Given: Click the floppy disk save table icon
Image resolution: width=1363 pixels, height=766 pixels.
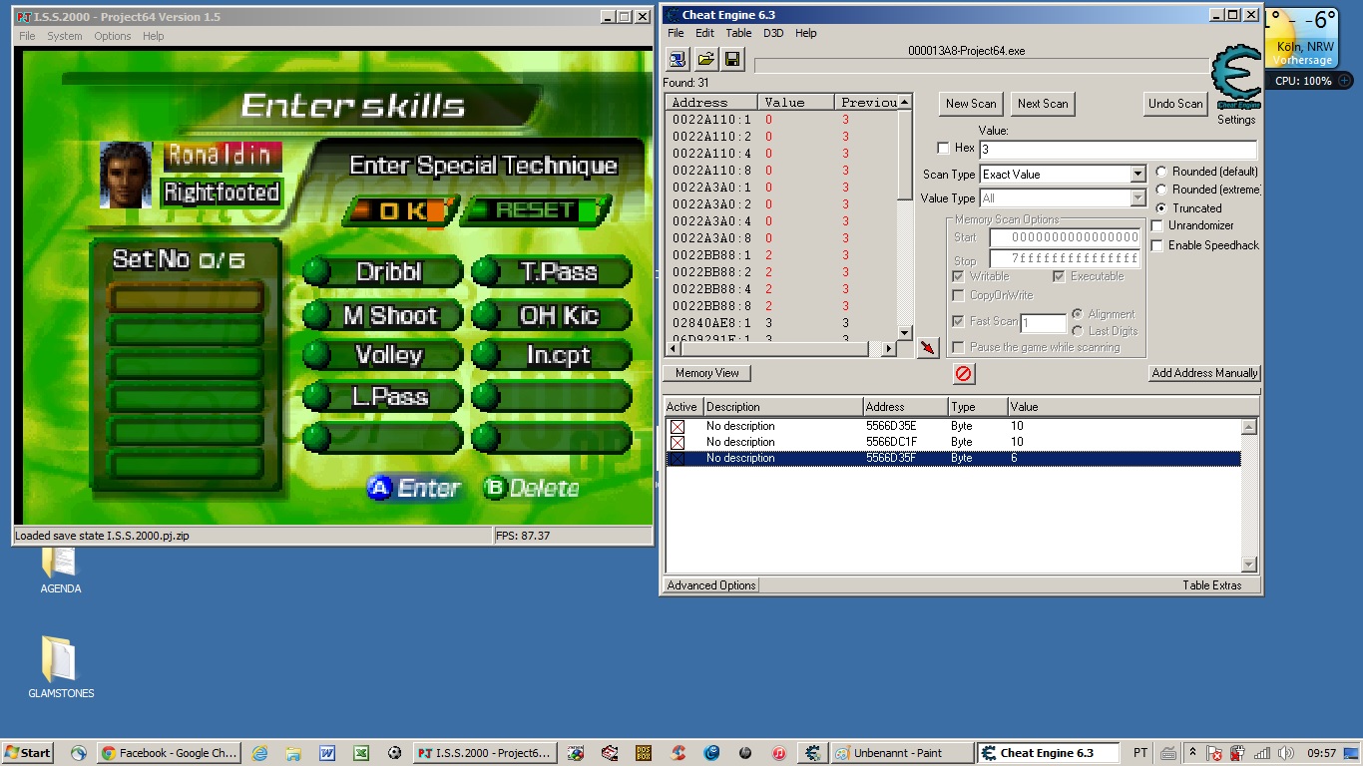Looking at the screenshot, I should [732, 59].
